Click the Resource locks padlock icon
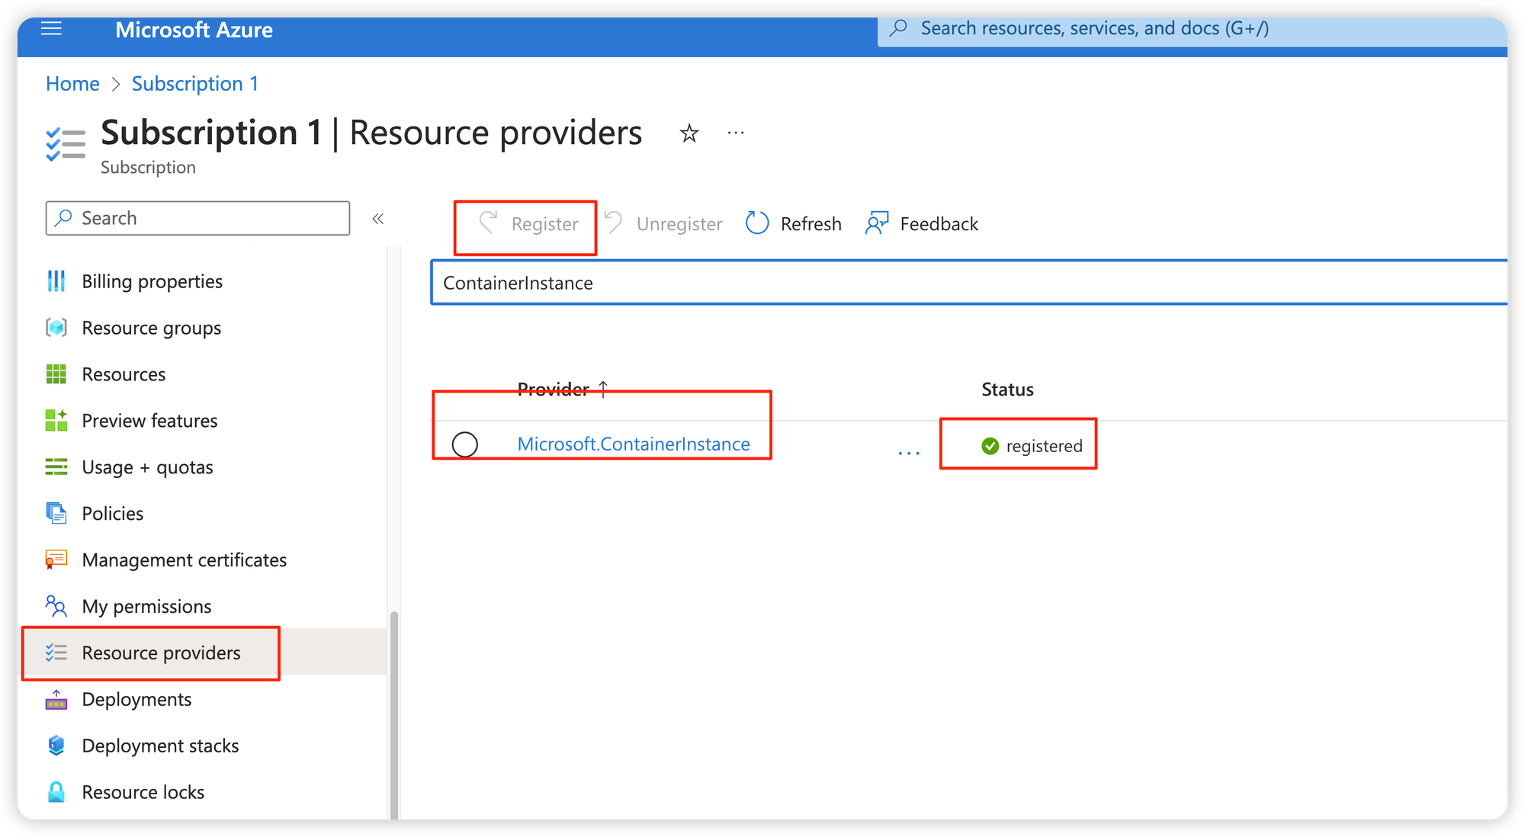Screen dimensions: 1525x837 (x=56, y=792)
